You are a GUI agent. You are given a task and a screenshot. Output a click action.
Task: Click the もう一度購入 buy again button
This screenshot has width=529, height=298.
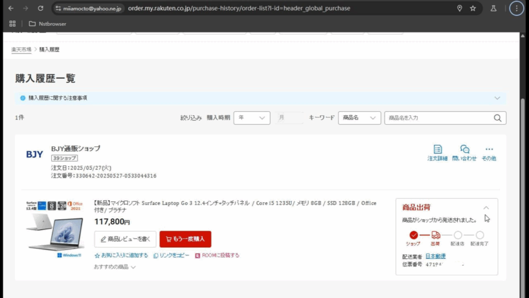pyautogui.click(x=185, y=239)
